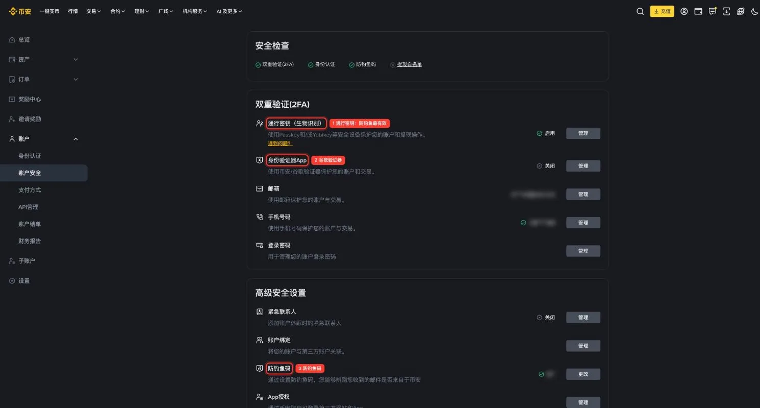Click the 遇到问题? link
Screen dimensions: 760x408
tap(280, 143)
